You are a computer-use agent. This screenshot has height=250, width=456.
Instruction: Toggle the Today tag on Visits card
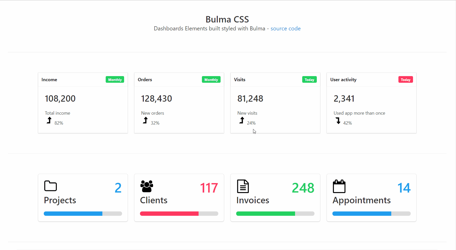pos(309,79)
